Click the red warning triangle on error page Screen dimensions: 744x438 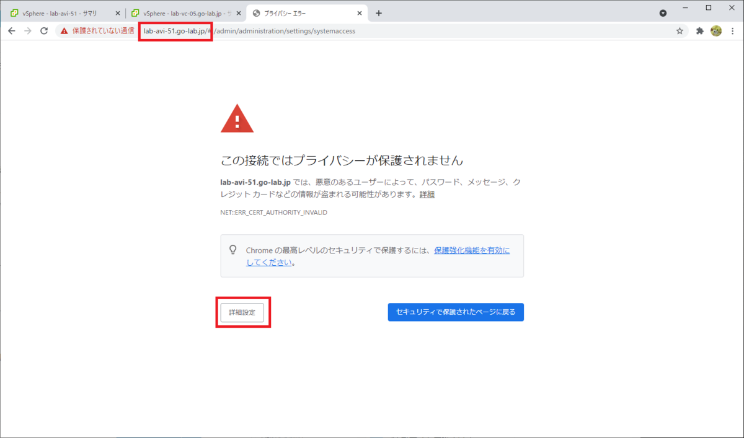(237, 117)
